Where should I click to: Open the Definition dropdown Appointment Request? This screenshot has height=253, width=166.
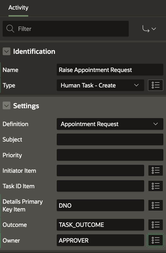pos(110,124)
